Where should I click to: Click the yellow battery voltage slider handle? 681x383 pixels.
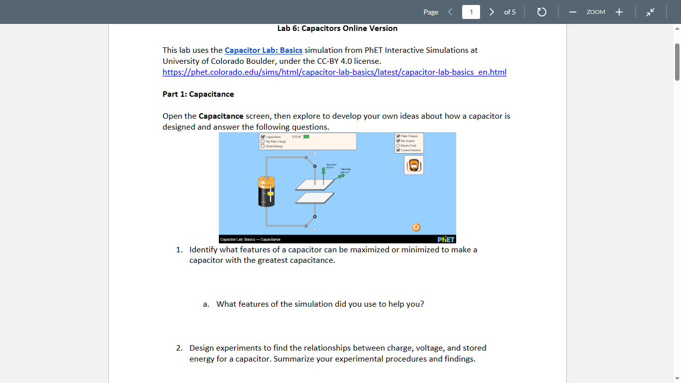pyautogui.click(x=270, y=194)
